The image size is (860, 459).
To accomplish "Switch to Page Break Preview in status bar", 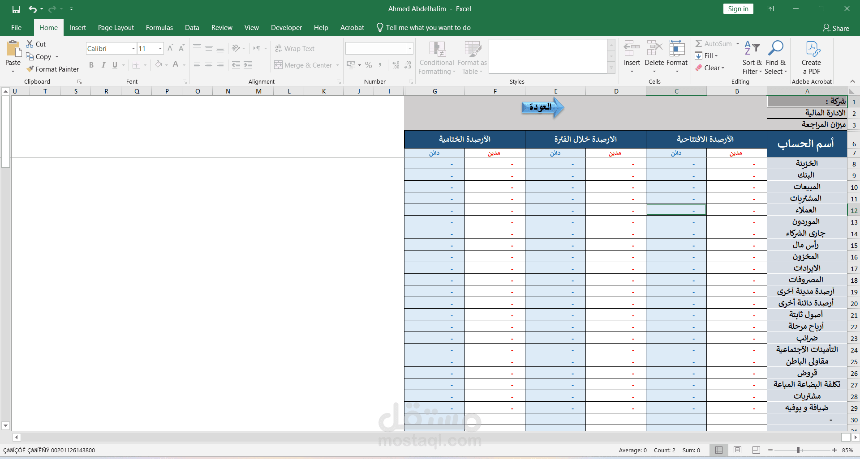I will (756, 450).
